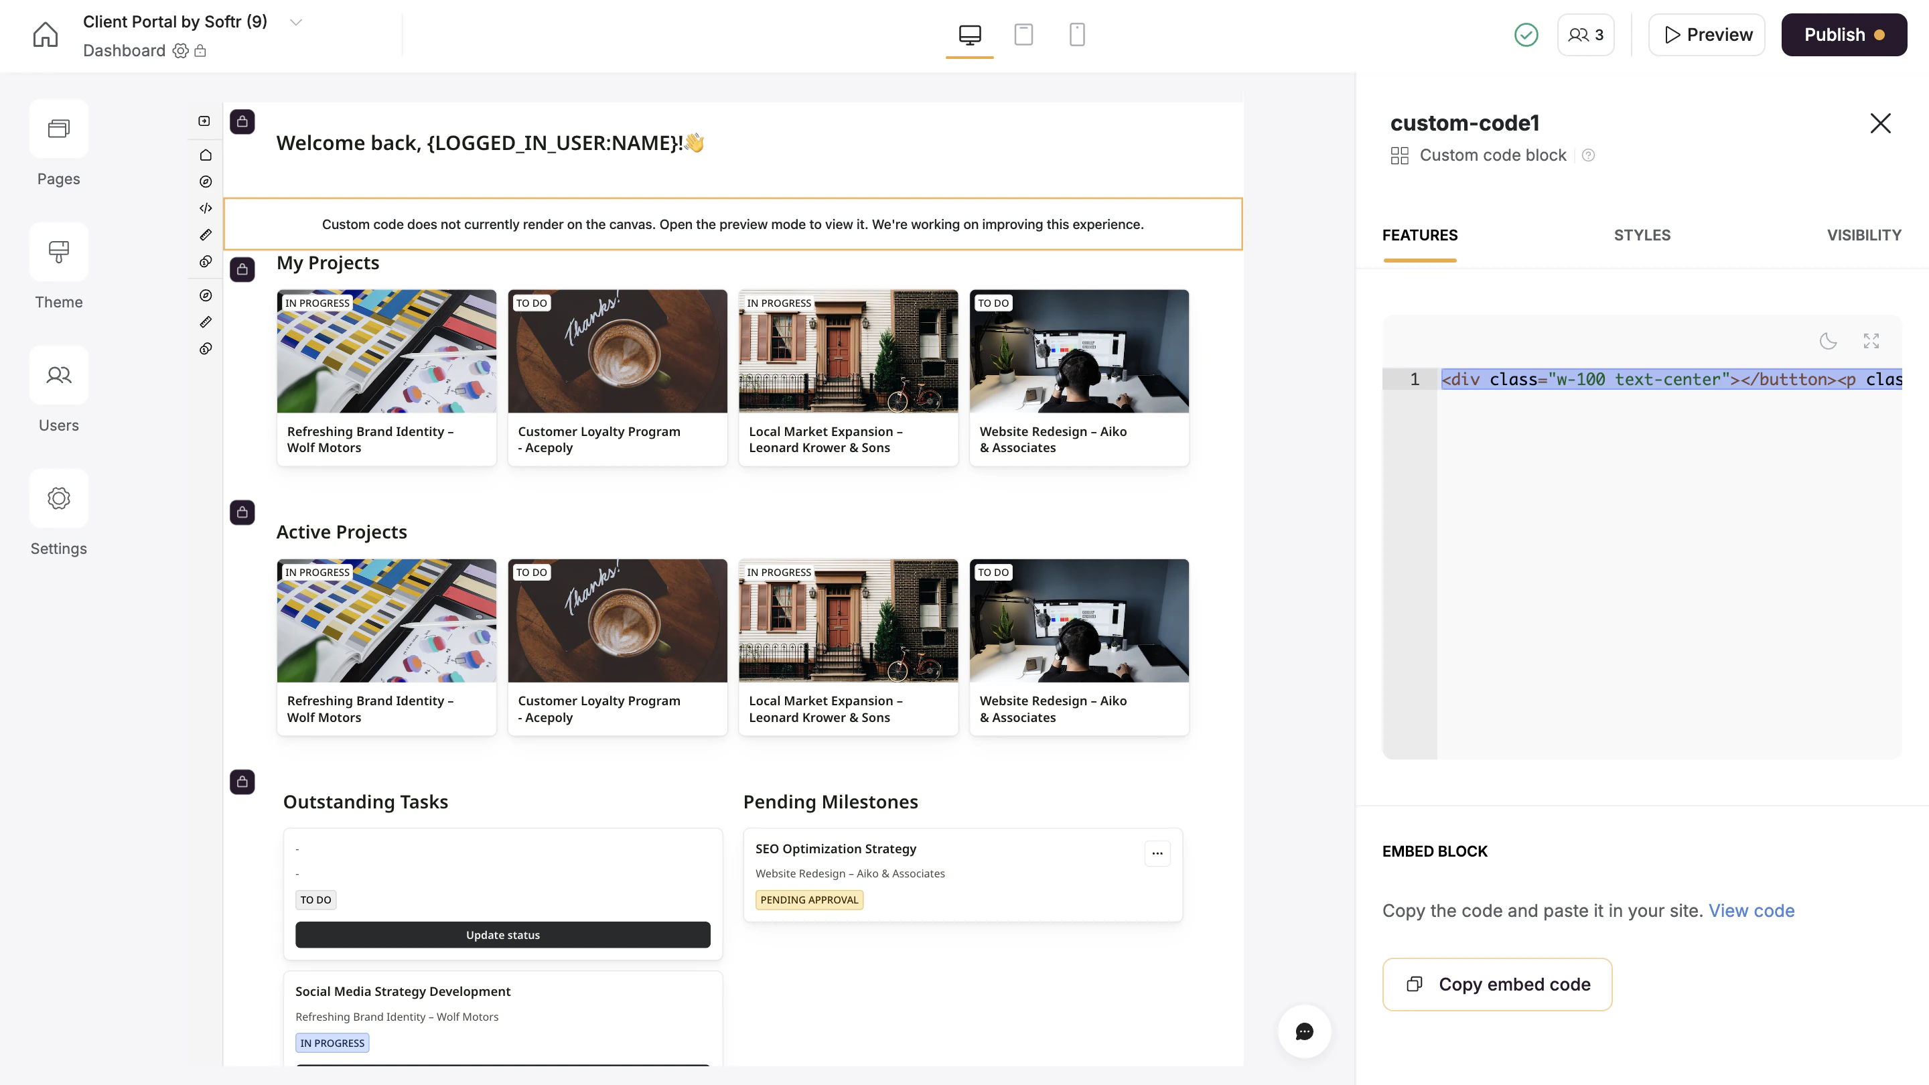Click the Website Redesign thumbnail under My Projects
Screen dimensions: 1929x1085
(x=1078, y=351)
